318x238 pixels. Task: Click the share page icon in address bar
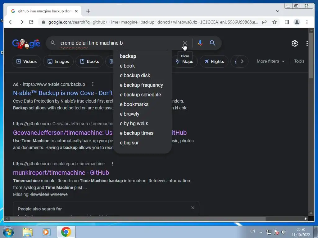click(265, 22)
